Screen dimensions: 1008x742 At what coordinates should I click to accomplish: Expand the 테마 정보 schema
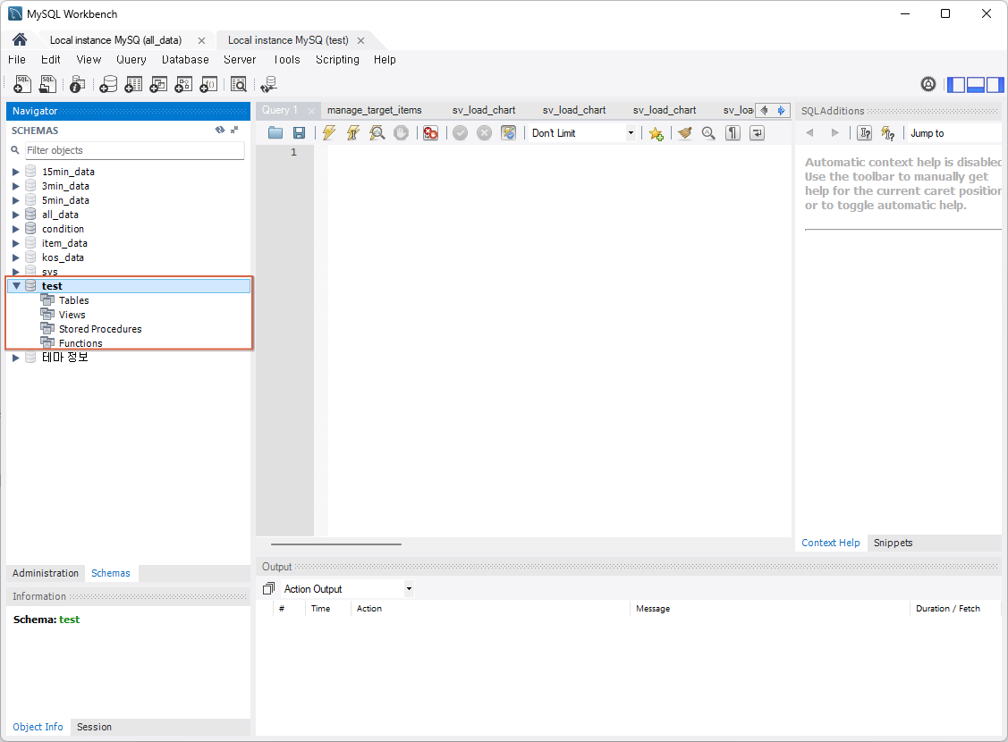pyautogui.click(x=15, y=358)
